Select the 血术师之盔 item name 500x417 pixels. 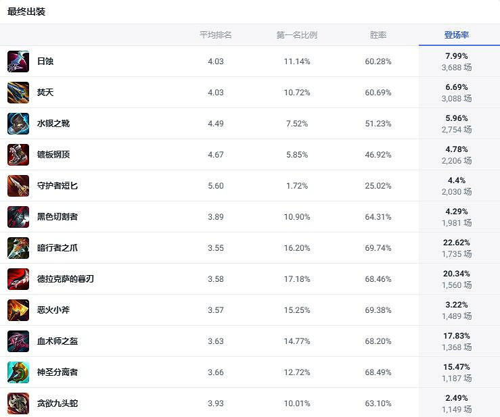pyautogui.click(x=58, y=341)
